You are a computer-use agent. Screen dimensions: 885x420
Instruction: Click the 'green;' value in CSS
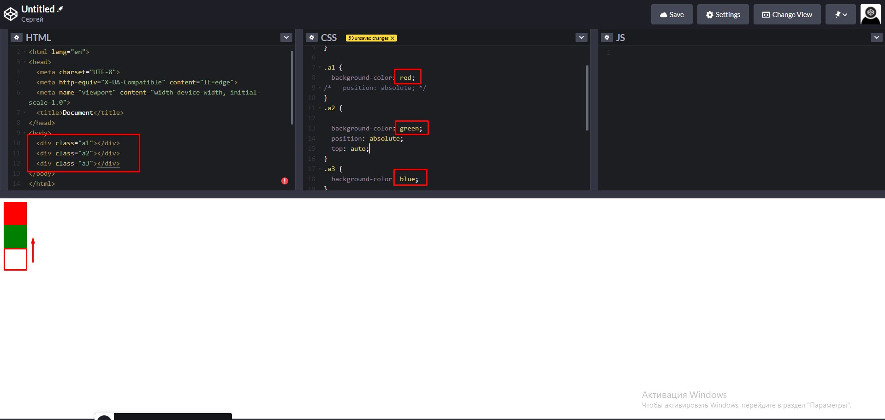[411, 129]
